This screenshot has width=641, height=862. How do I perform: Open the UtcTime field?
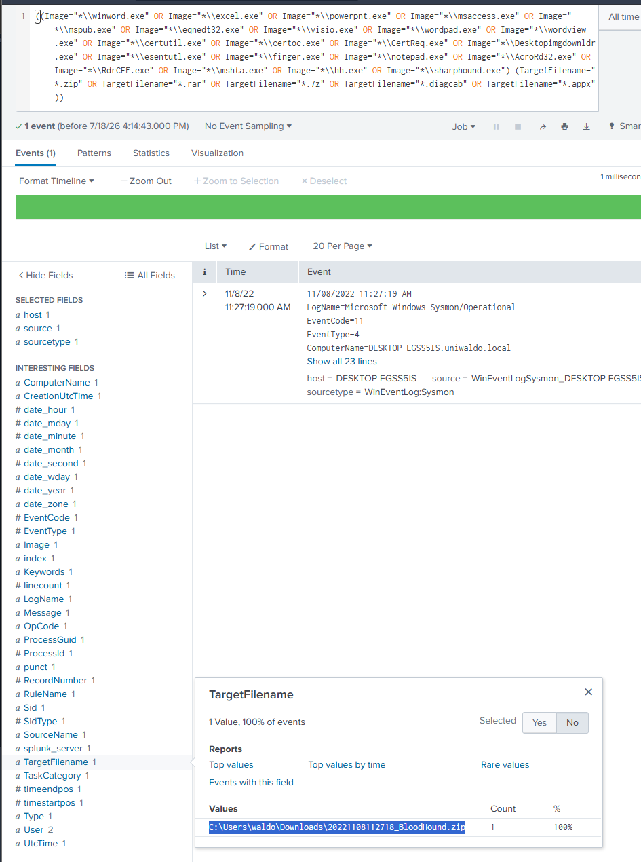(x=41, y=843)
